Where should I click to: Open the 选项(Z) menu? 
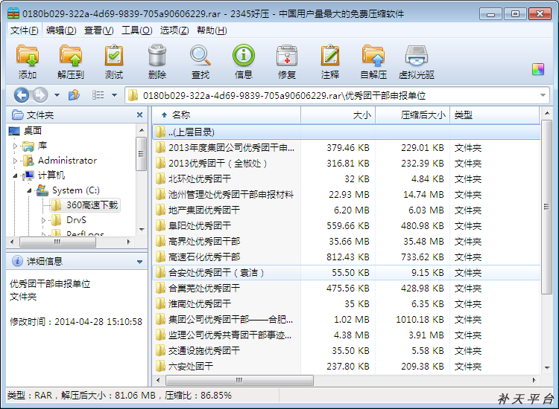(174, 30)
